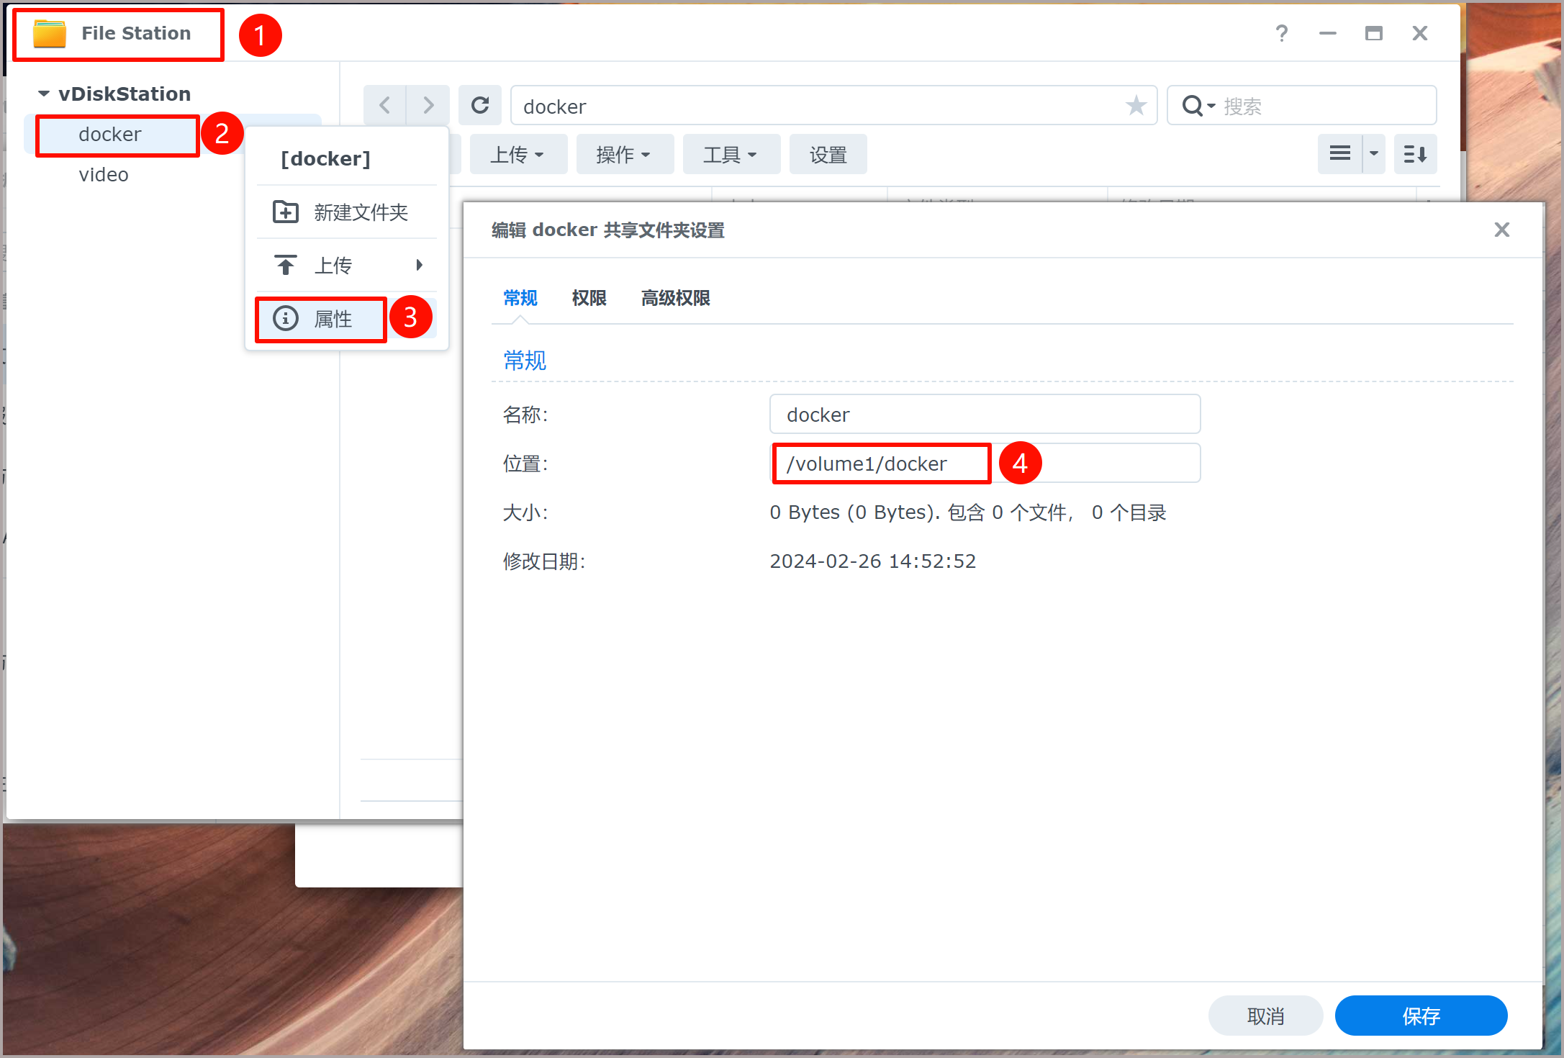The height and width of the screenshot is (1058, 1564).
Task: Open the 高级权限 tab
Action: (675, 298)
